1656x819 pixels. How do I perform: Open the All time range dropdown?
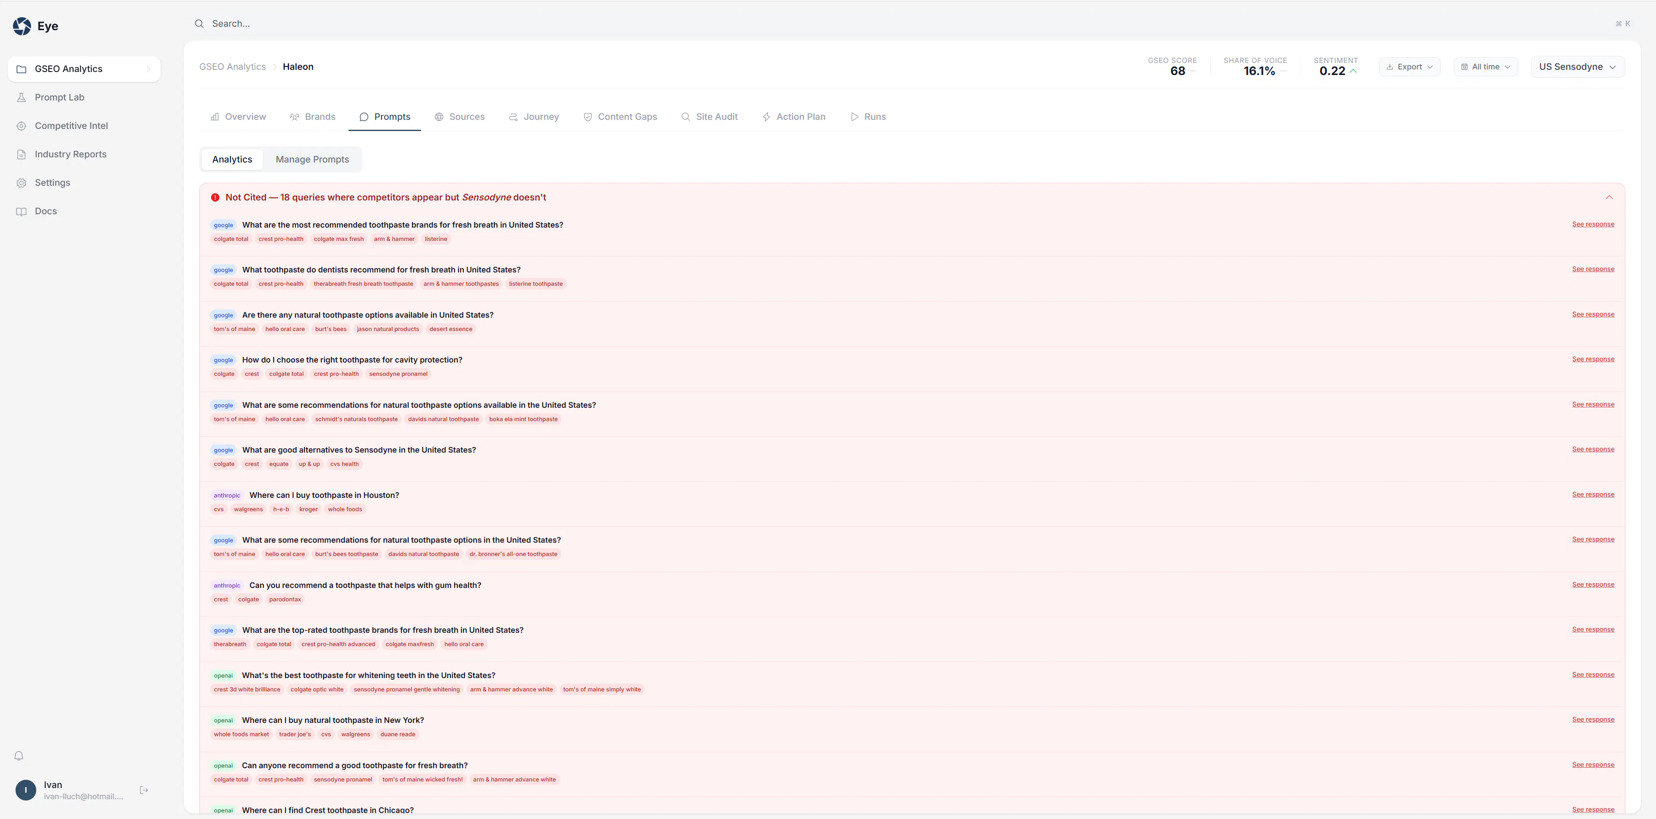[x=1486, y=67]
